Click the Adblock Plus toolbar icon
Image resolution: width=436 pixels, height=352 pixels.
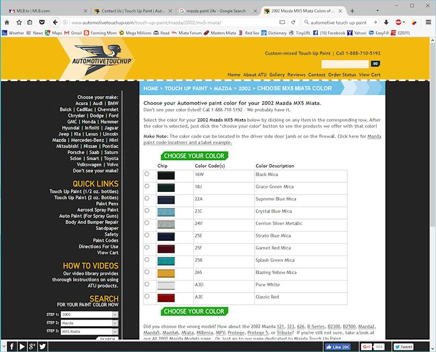398,22
